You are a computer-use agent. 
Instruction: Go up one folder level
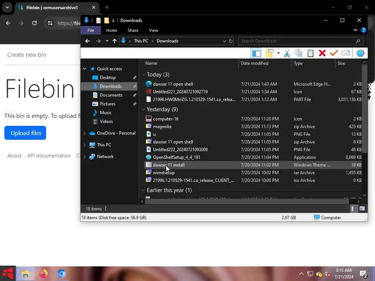pos(115,41)
